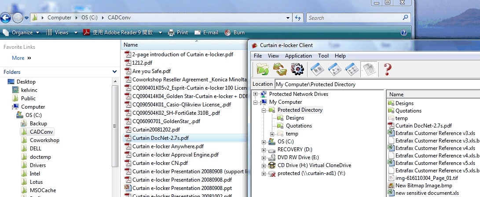The height and width of the screenshot is (197, 480).
Task: Collapse the Folders pane chevron
Action: (x=114, y=72)
